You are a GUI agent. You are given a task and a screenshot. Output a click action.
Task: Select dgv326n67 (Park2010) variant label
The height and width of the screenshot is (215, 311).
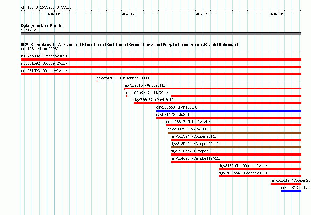[154, 100]
